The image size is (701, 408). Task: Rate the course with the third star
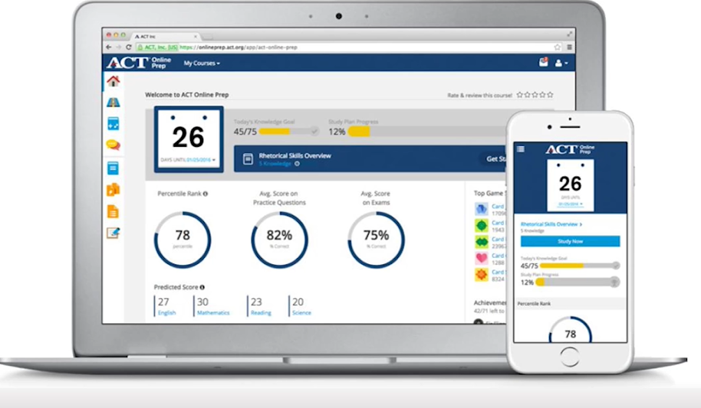[535, 95]
